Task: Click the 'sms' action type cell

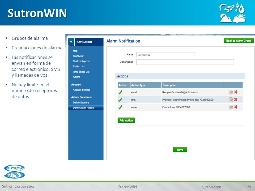Action: [146, 100]
